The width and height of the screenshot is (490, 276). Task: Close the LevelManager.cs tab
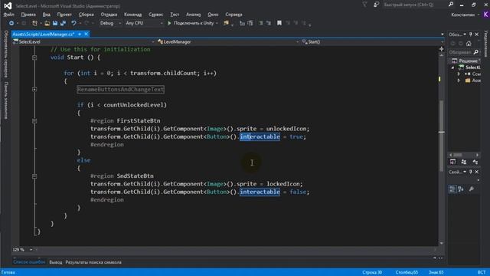87,34
